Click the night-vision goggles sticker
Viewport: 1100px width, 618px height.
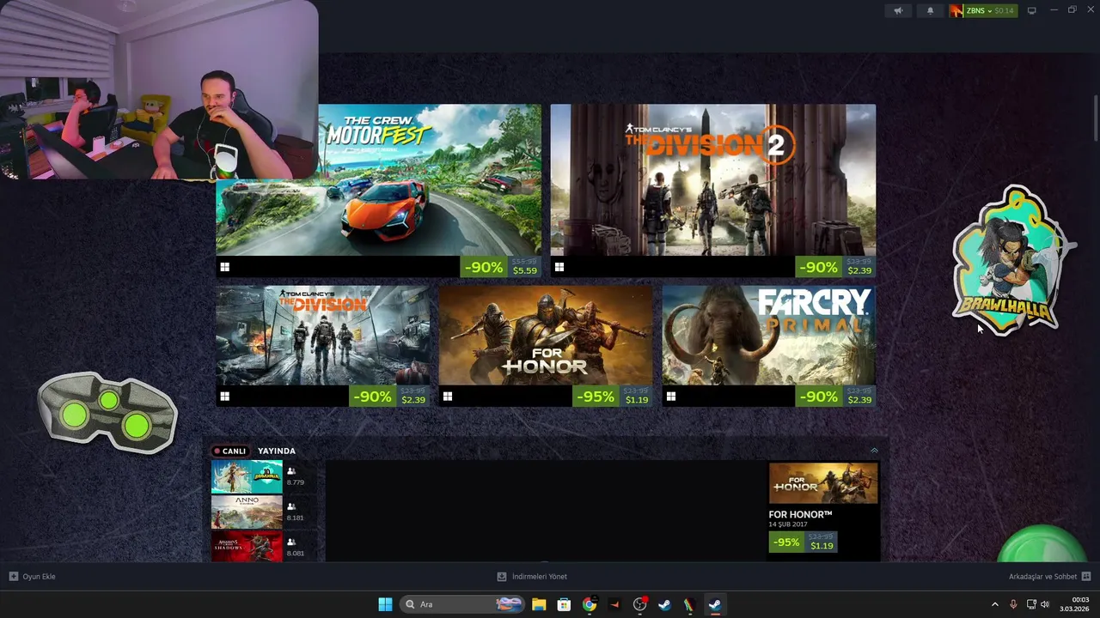[x=107, y=411]
